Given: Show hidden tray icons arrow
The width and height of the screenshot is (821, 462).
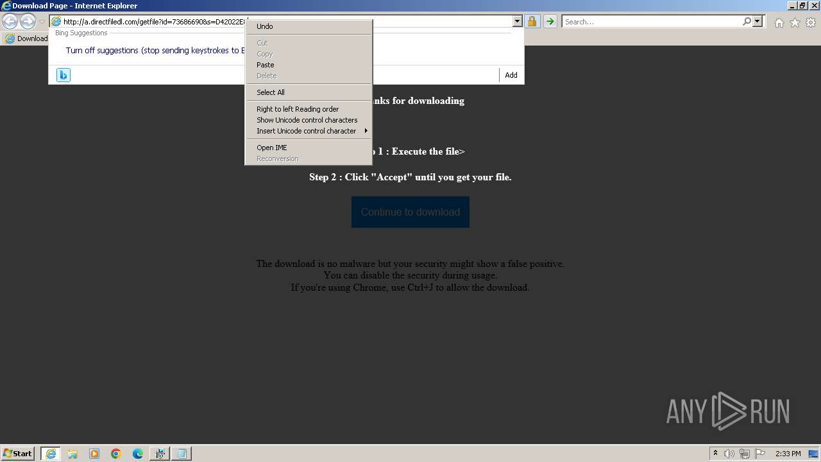Looking at the screenshot, I should [715, 454].
